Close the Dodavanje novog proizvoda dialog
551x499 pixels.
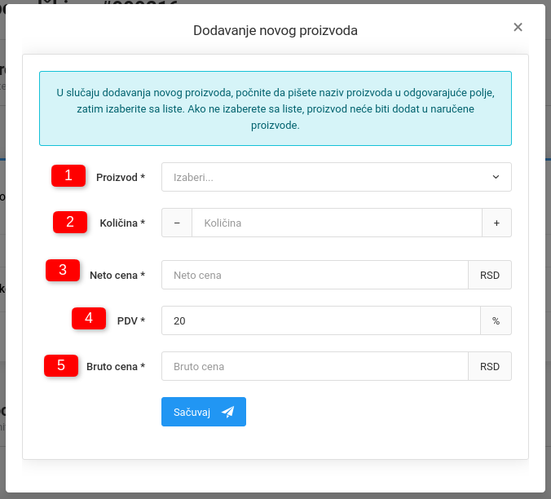pos(518,27)
